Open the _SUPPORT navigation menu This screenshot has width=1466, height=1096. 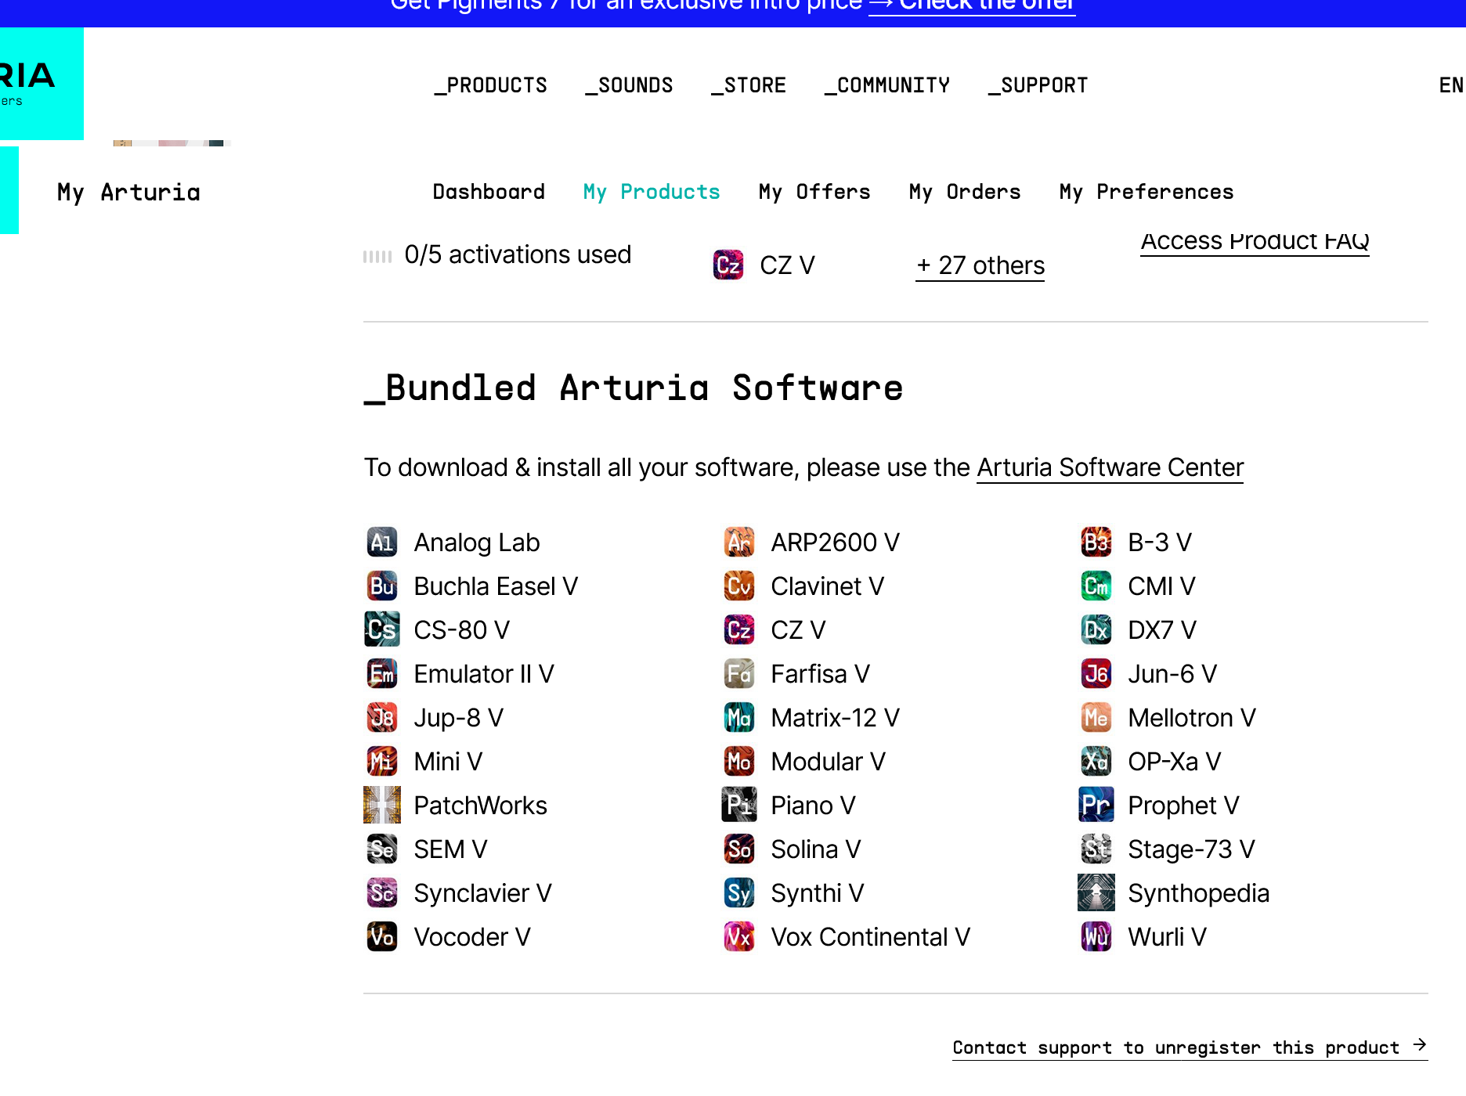point(1038,85)
